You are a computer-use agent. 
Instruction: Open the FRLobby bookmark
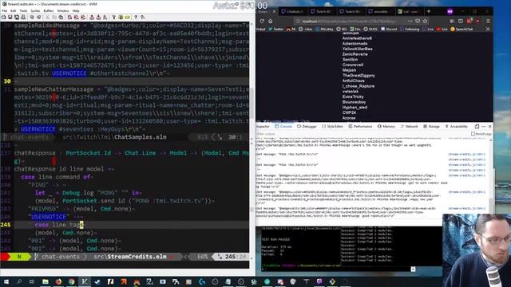pos(325,29)
